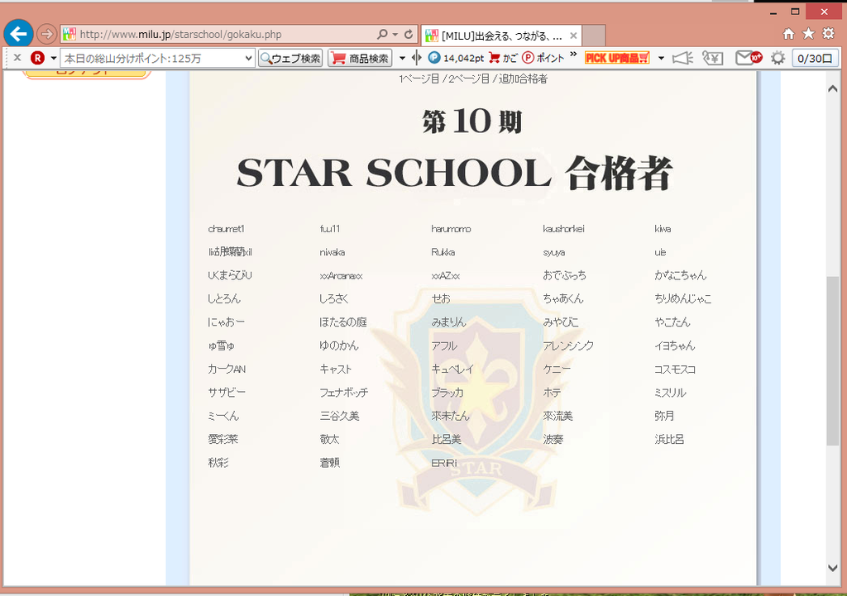The image size is (847, 596).
Task: Expand dropdown arrow next to 商品検索
Action: tap(402, 58)
